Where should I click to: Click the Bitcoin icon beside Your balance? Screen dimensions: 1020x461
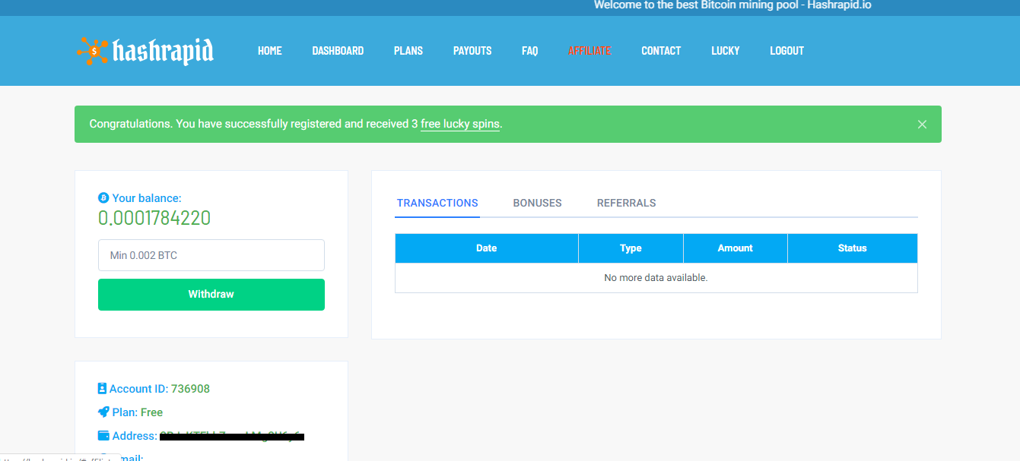point(103,198)
